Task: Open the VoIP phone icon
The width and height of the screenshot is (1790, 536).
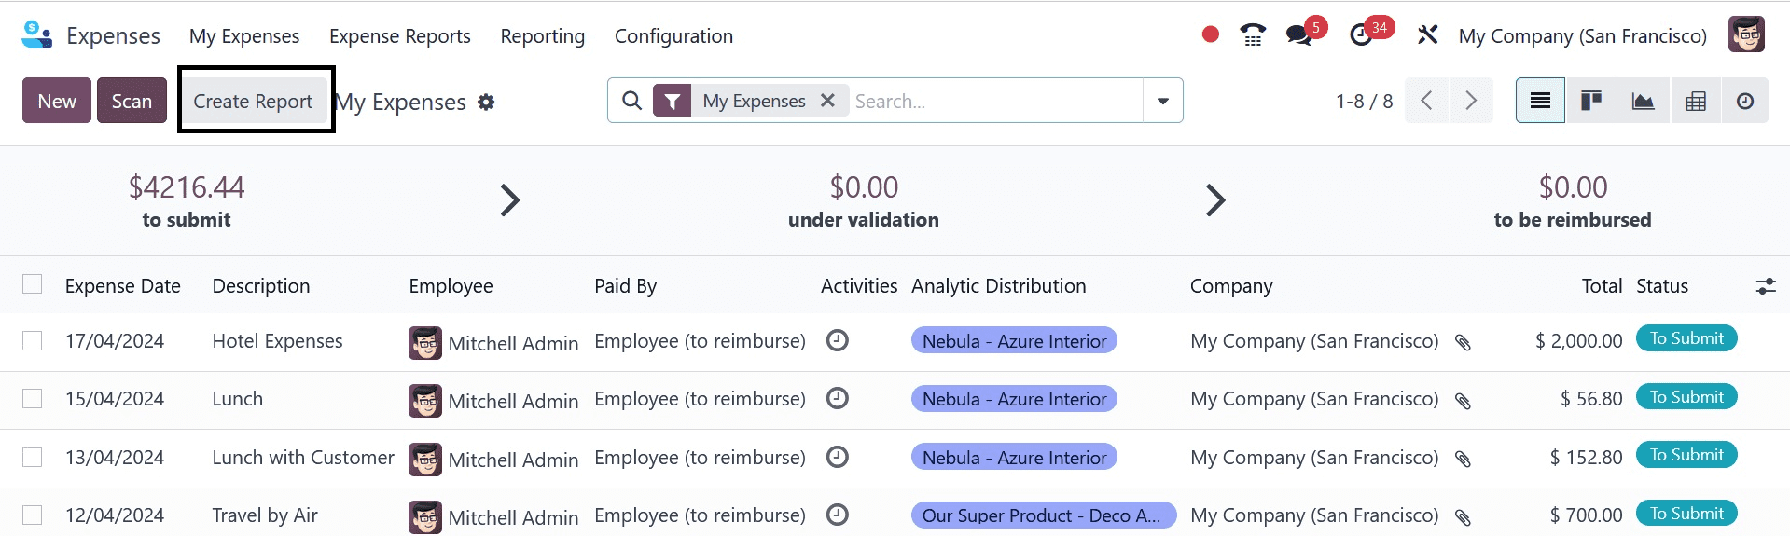Action: [1253, 35]
